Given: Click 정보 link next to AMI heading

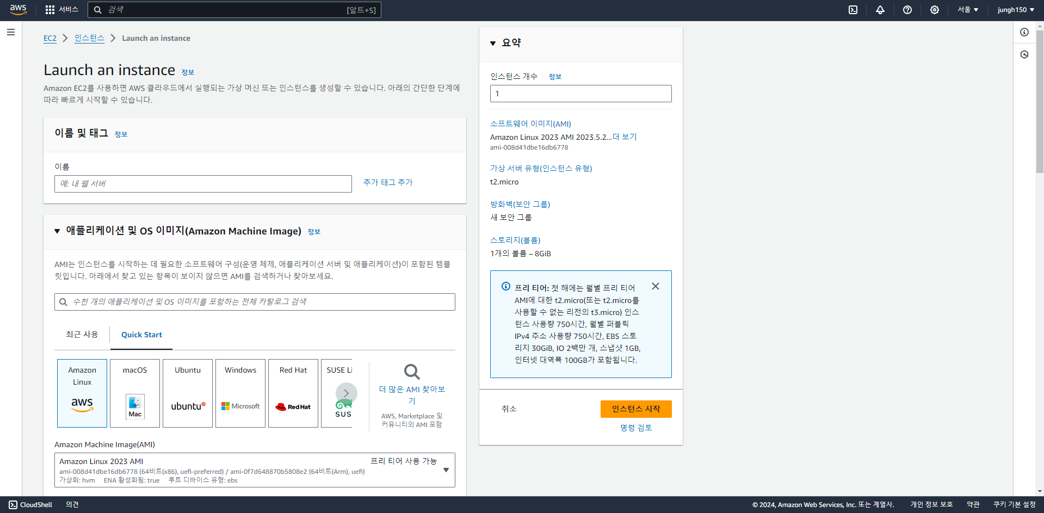Looking at the screenshot, I should click(x=314, y=232).
